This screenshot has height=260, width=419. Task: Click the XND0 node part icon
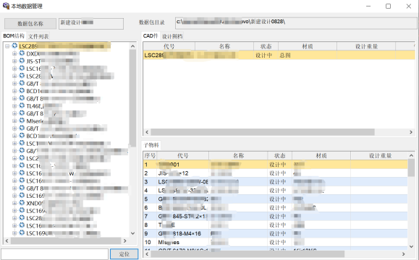[x=22, y=203]
